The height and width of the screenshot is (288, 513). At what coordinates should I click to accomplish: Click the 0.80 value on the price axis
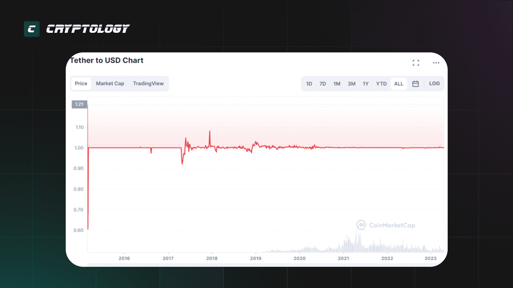(x=78, y=189)
